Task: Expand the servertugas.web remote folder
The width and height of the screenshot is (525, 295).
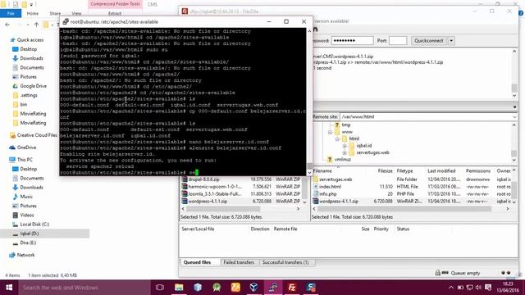Action: (345, 152)
